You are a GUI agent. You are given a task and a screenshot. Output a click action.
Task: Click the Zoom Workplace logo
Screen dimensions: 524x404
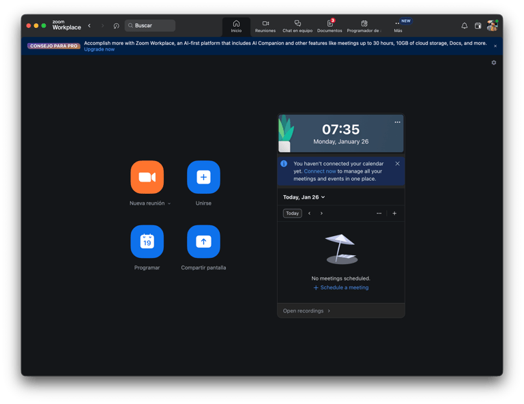pyautogui.click(x=66, y=25)
